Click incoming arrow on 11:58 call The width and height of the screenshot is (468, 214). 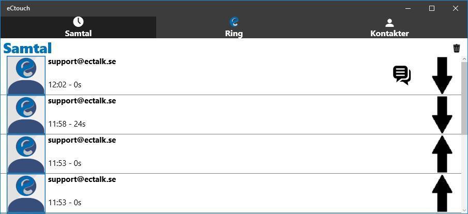[442, 115]
